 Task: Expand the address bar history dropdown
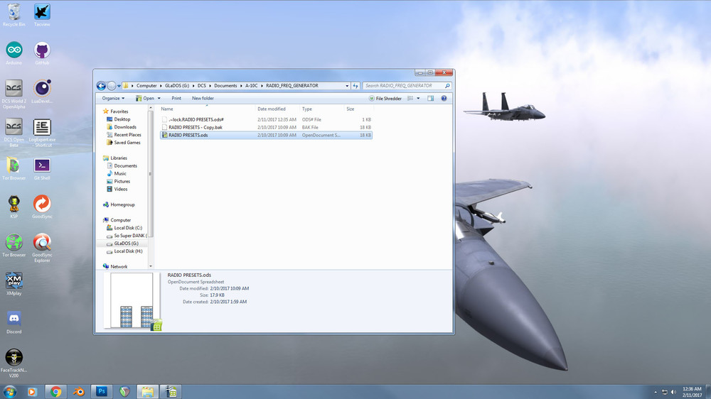click(347, 86)
